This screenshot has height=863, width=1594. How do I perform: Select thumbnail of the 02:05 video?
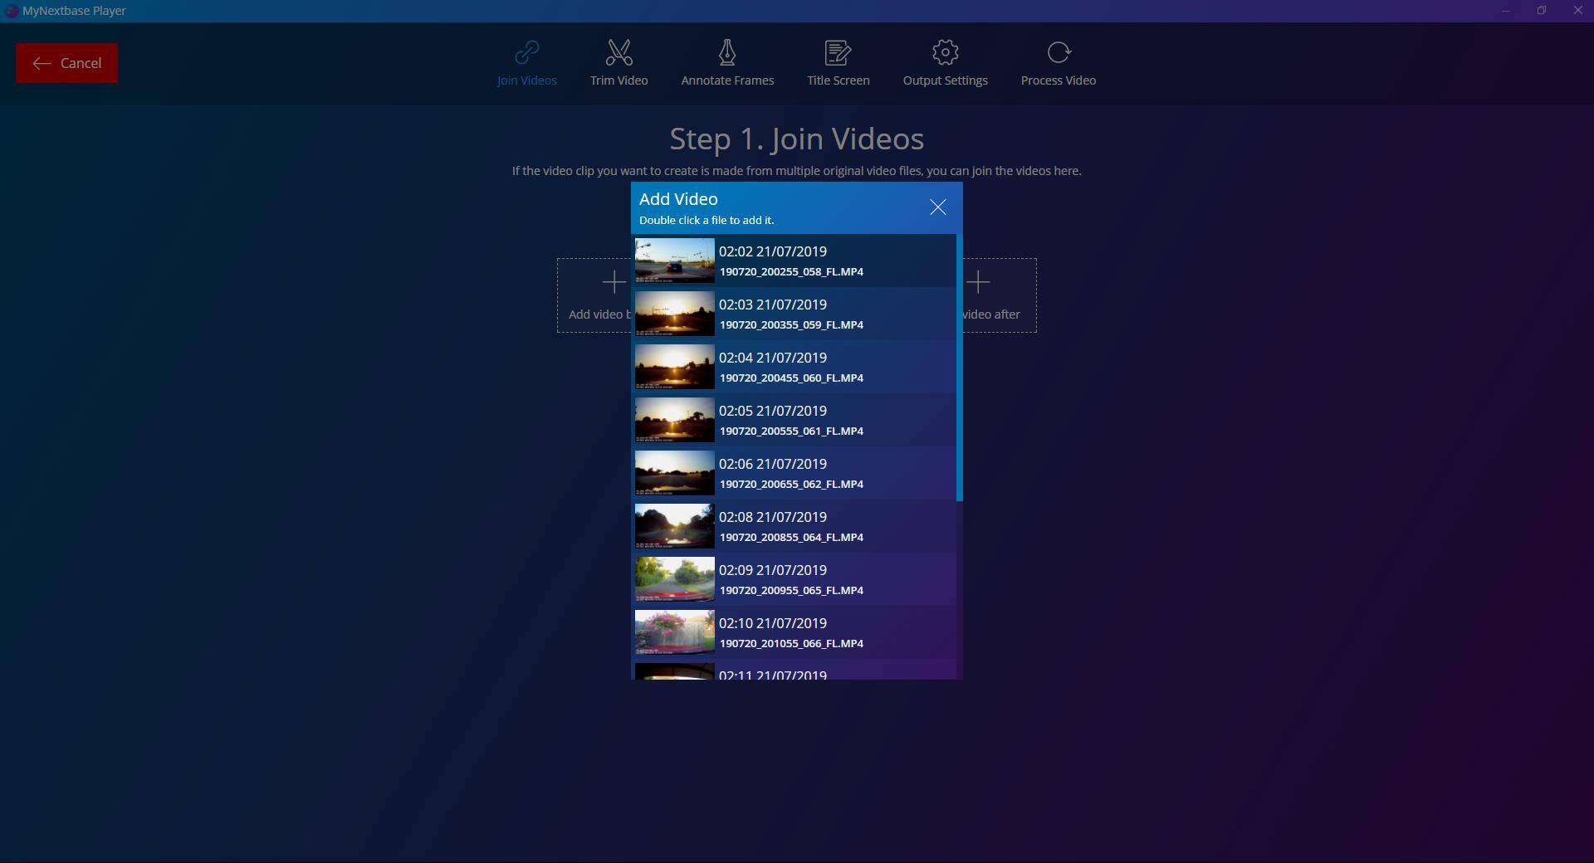(x=674, y=420)
